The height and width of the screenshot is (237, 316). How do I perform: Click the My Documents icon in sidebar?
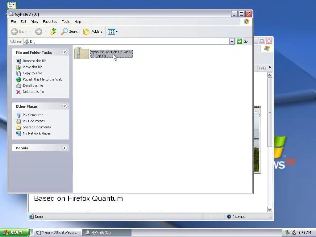pyautogui.click(x=18, y=121)
